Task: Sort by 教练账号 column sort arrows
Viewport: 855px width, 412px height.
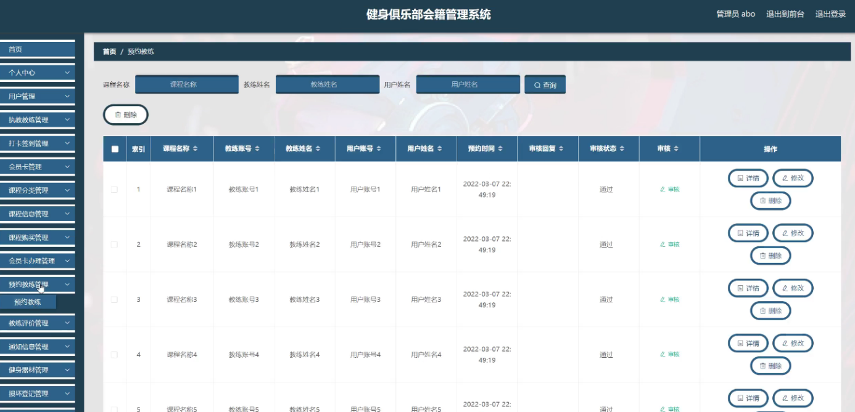Action: click(x=257, y=149)
